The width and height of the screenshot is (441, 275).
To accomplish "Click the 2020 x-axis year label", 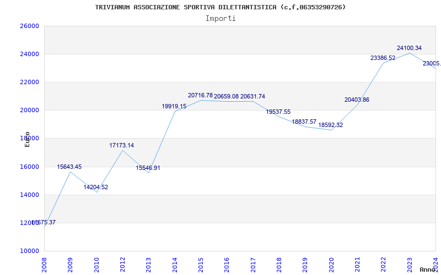I will 331,265.
